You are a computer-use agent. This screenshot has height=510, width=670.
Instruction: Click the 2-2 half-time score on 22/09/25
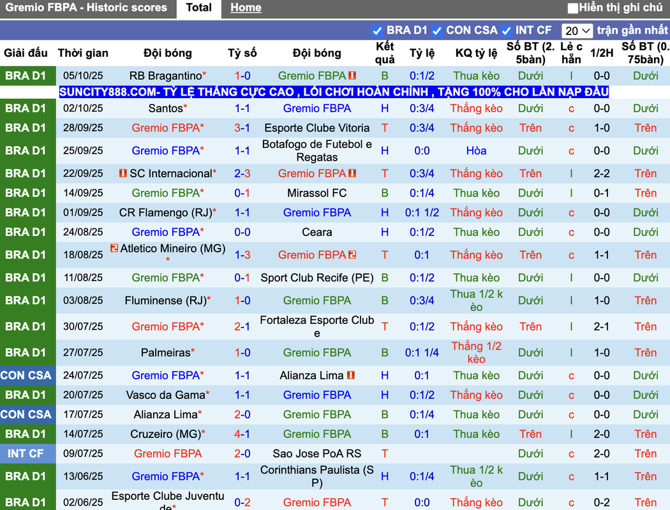(x=602, y=173)
